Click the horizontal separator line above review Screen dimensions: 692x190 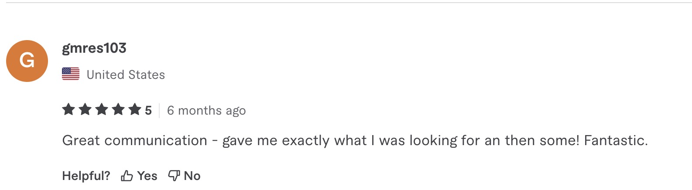[346, 3]
